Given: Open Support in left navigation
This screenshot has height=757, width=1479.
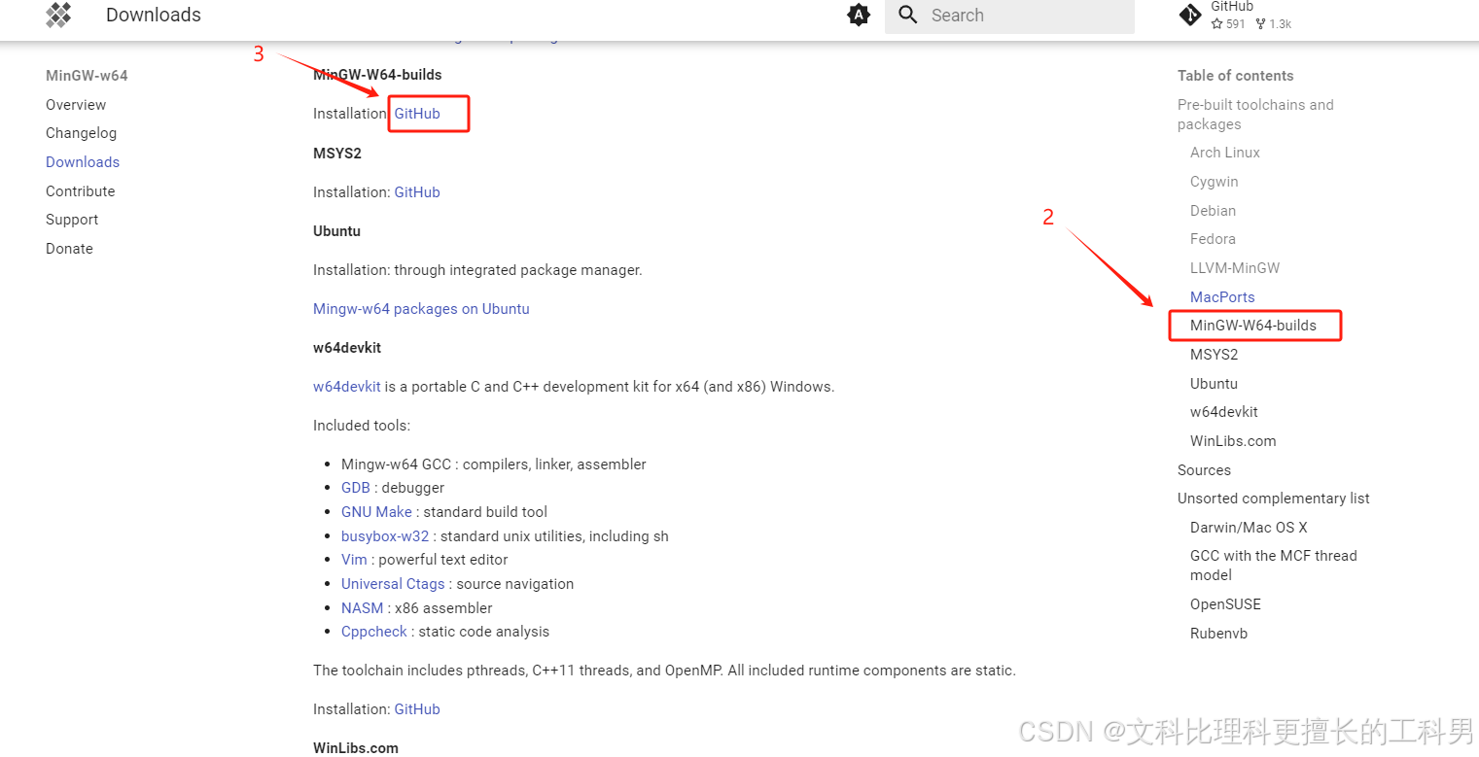Looking at the screenshot, I should pyautogui.click(x=72, y=220).
